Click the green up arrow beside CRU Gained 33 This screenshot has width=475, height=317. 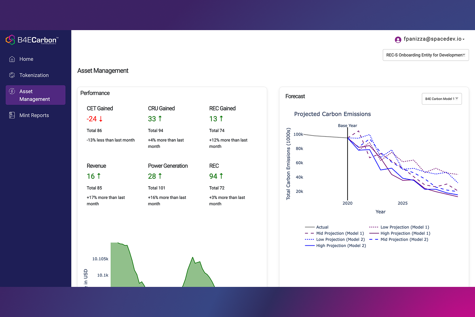click(x=160, y=119)
